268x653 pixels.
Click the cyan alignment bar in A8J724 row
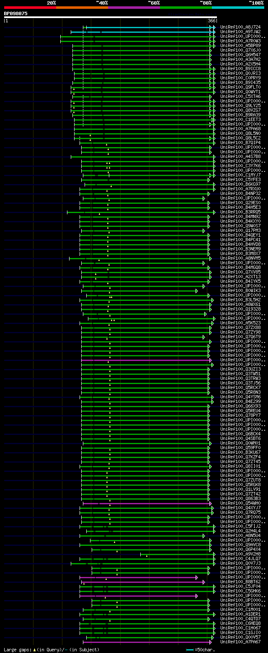(151, 27)
